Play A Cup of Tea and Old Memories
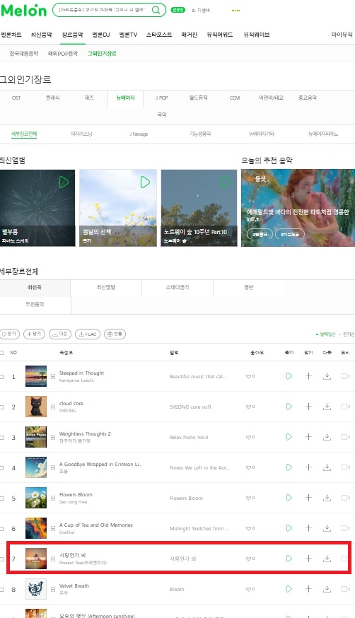 [x=289, y=528]
